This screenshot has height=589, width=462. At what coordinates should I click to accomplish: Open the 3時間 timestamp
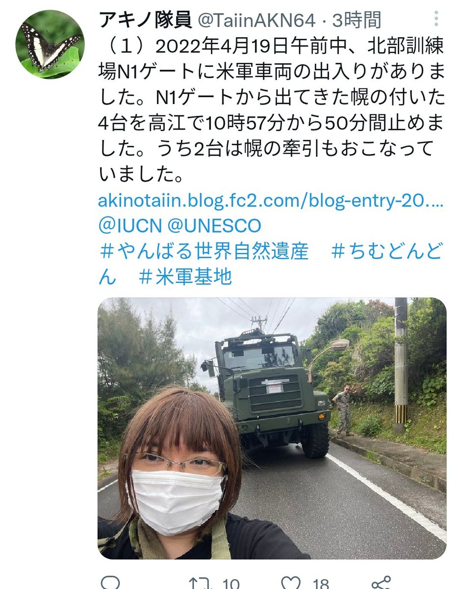point(357,20)
